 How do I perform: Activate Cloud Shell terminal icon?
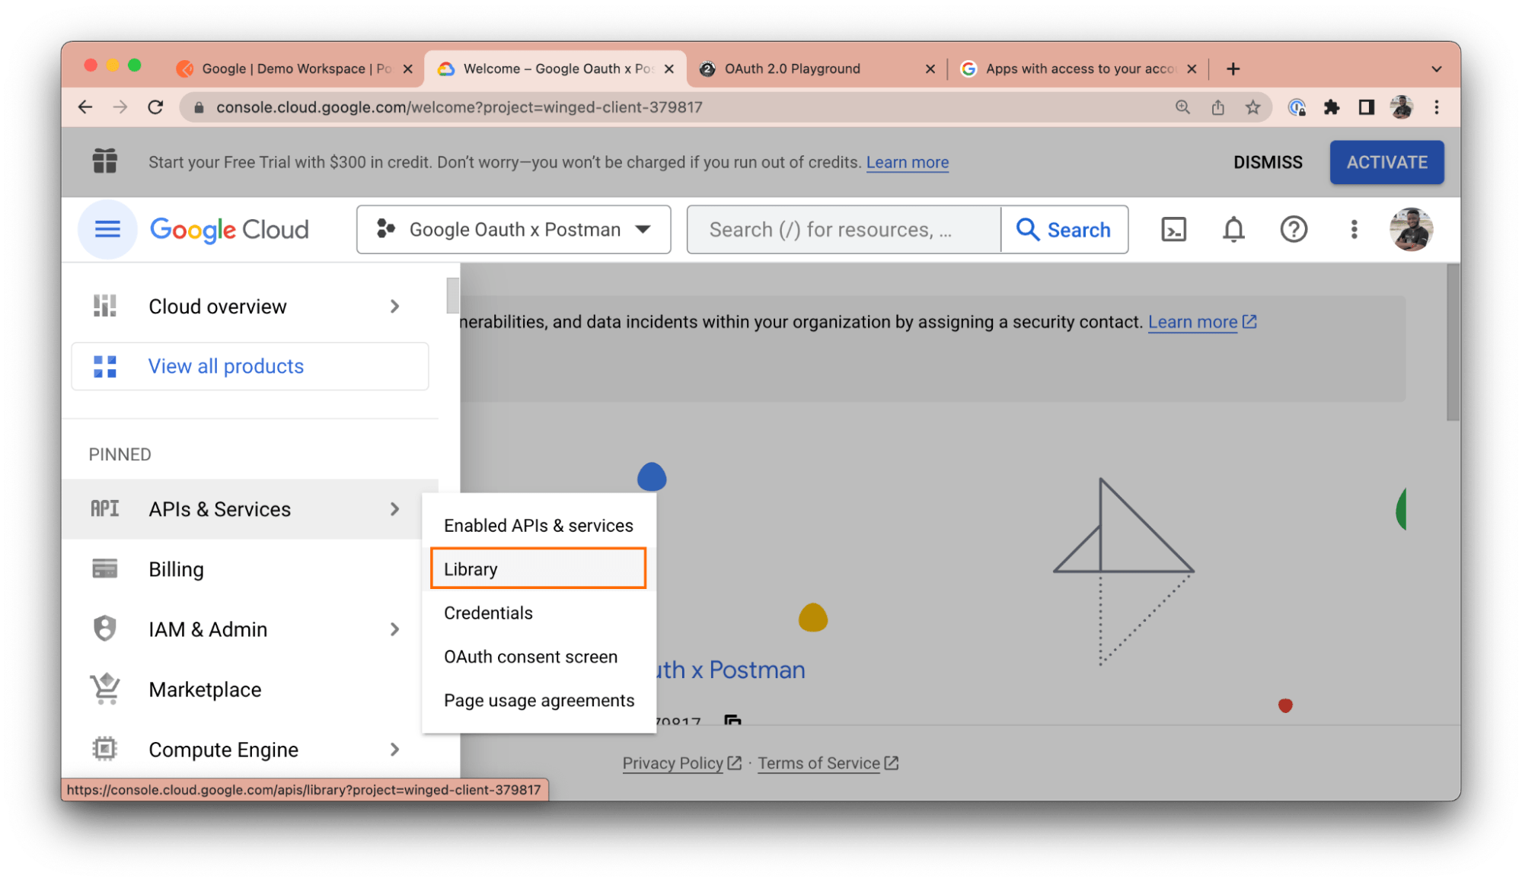pyautogui.click(x=1173, y=229)
